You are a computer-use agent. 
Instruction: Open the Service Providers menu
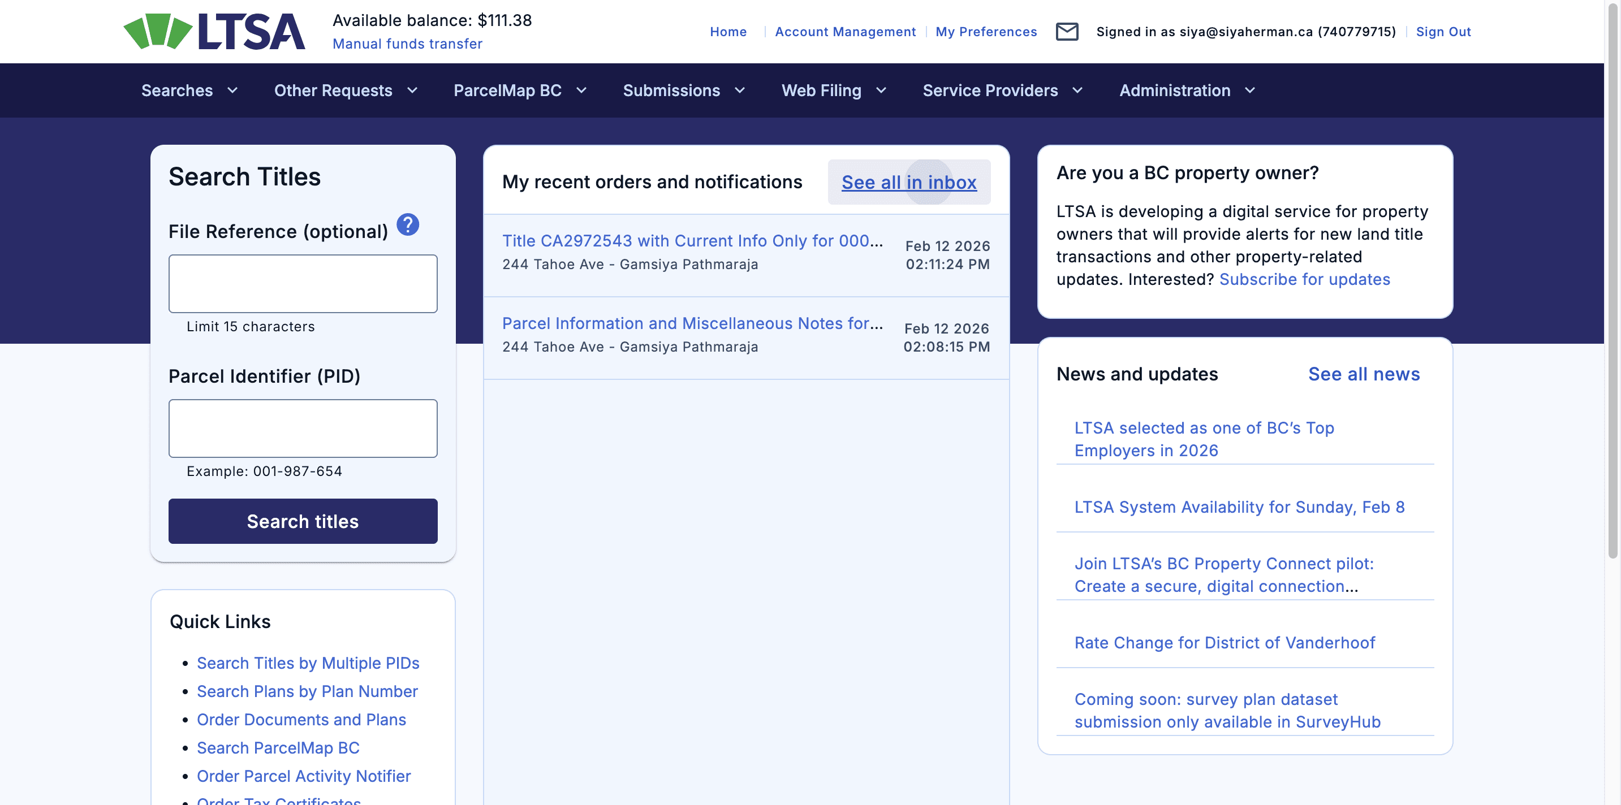click(x=990, y=90)
